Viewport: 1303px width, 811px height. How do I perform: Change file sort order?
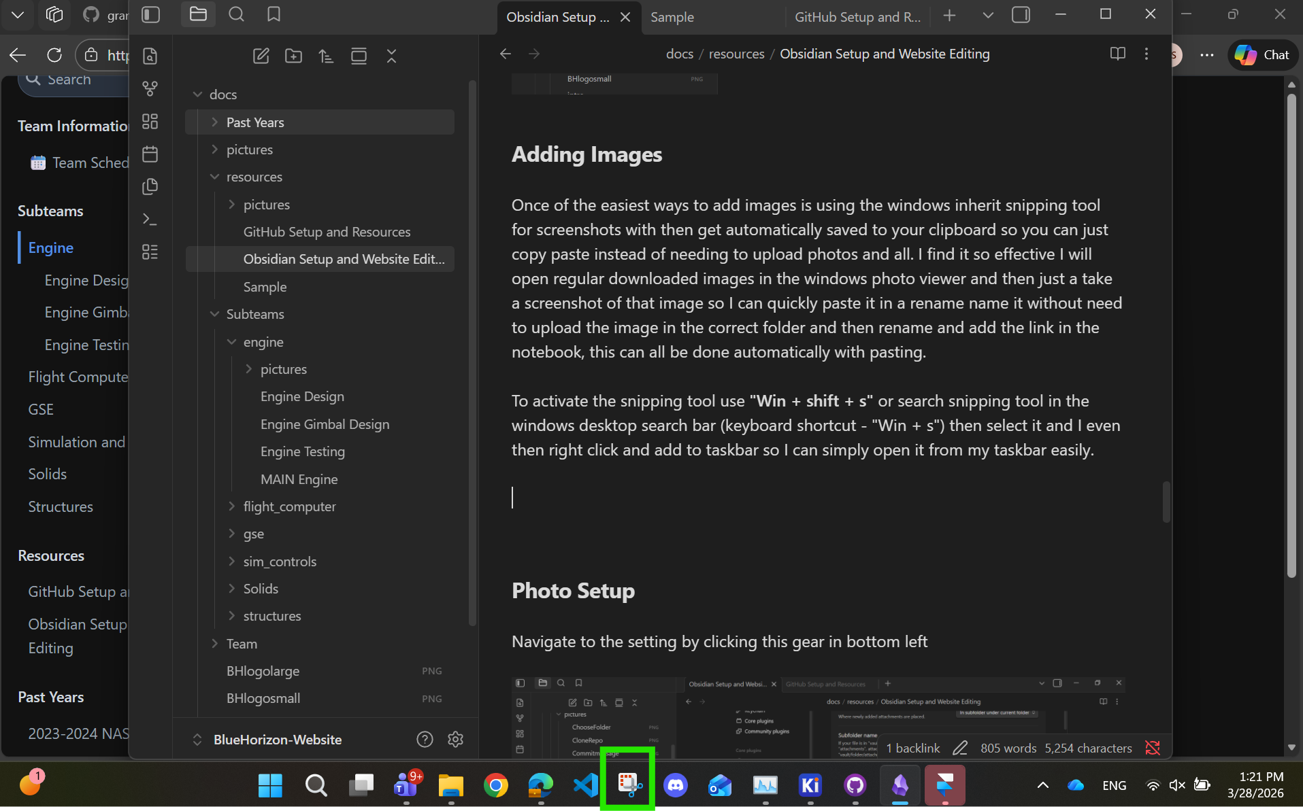coord(326,56)
